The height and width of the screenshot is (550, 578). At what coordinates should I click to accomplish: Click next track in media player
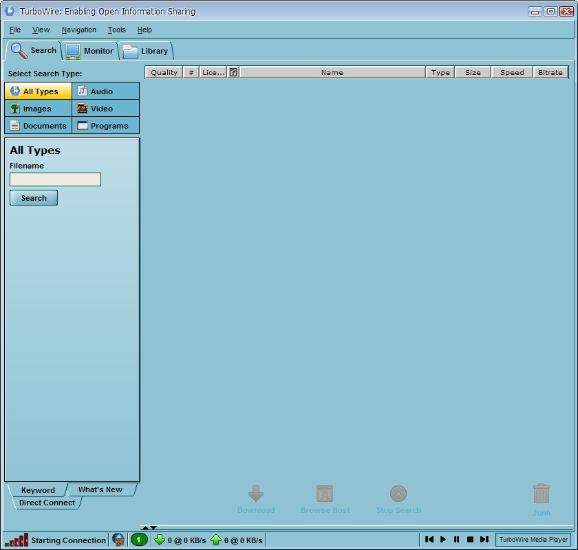484,539
